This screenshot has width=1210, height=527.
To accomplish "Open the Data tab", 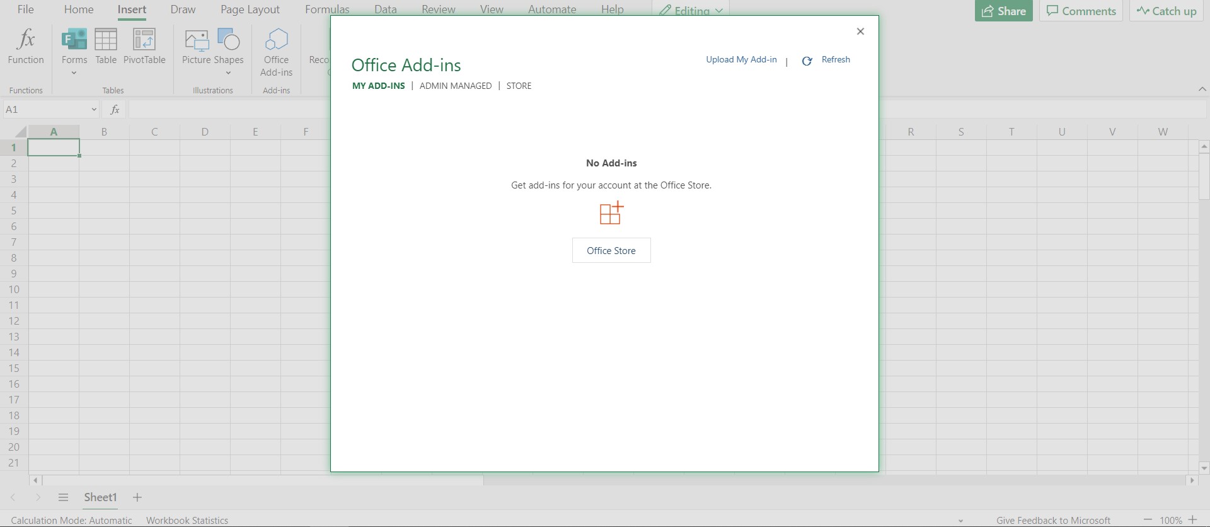I will (385, 9).
